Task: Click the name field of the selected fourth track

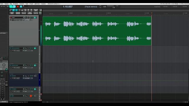Action: pyautogui.click(x=17, y=76)
